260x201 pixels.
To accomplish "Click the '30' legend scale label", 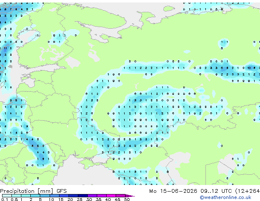I will coord(89,199).
